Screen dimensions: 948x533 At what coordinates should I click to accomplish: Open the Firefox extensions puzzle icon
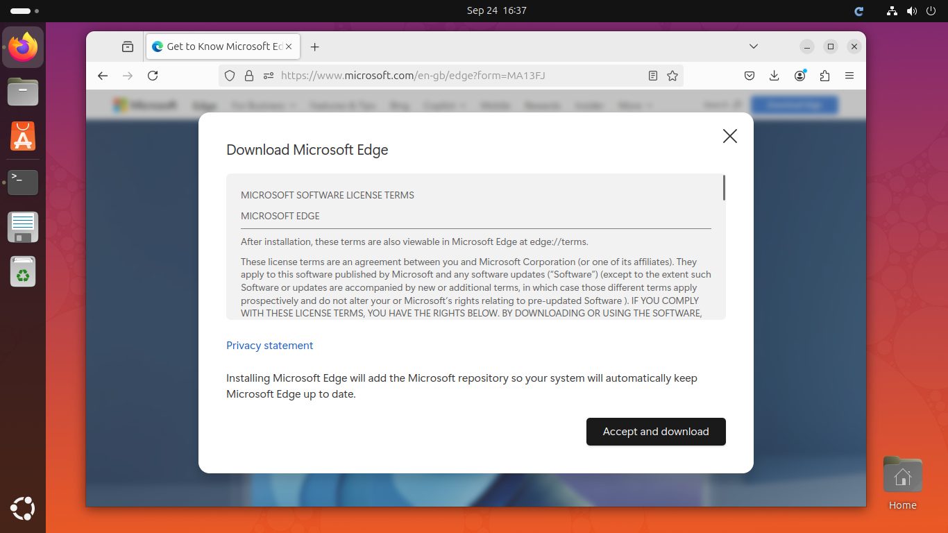click(x=824, y=76)
